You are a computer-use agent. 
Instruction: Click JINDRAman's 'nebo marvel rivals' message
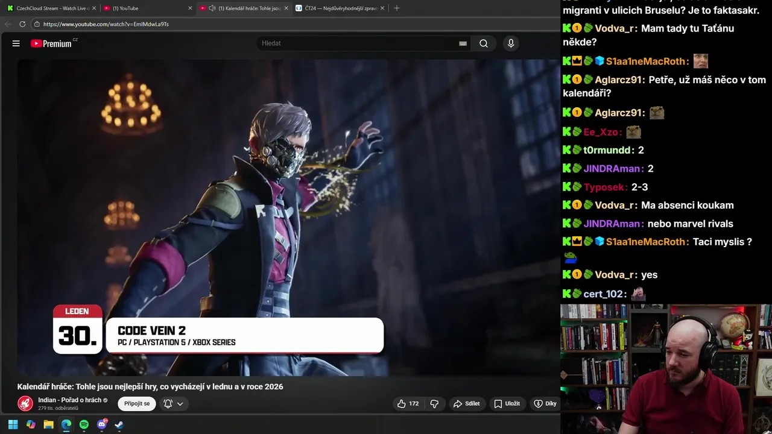691,224
